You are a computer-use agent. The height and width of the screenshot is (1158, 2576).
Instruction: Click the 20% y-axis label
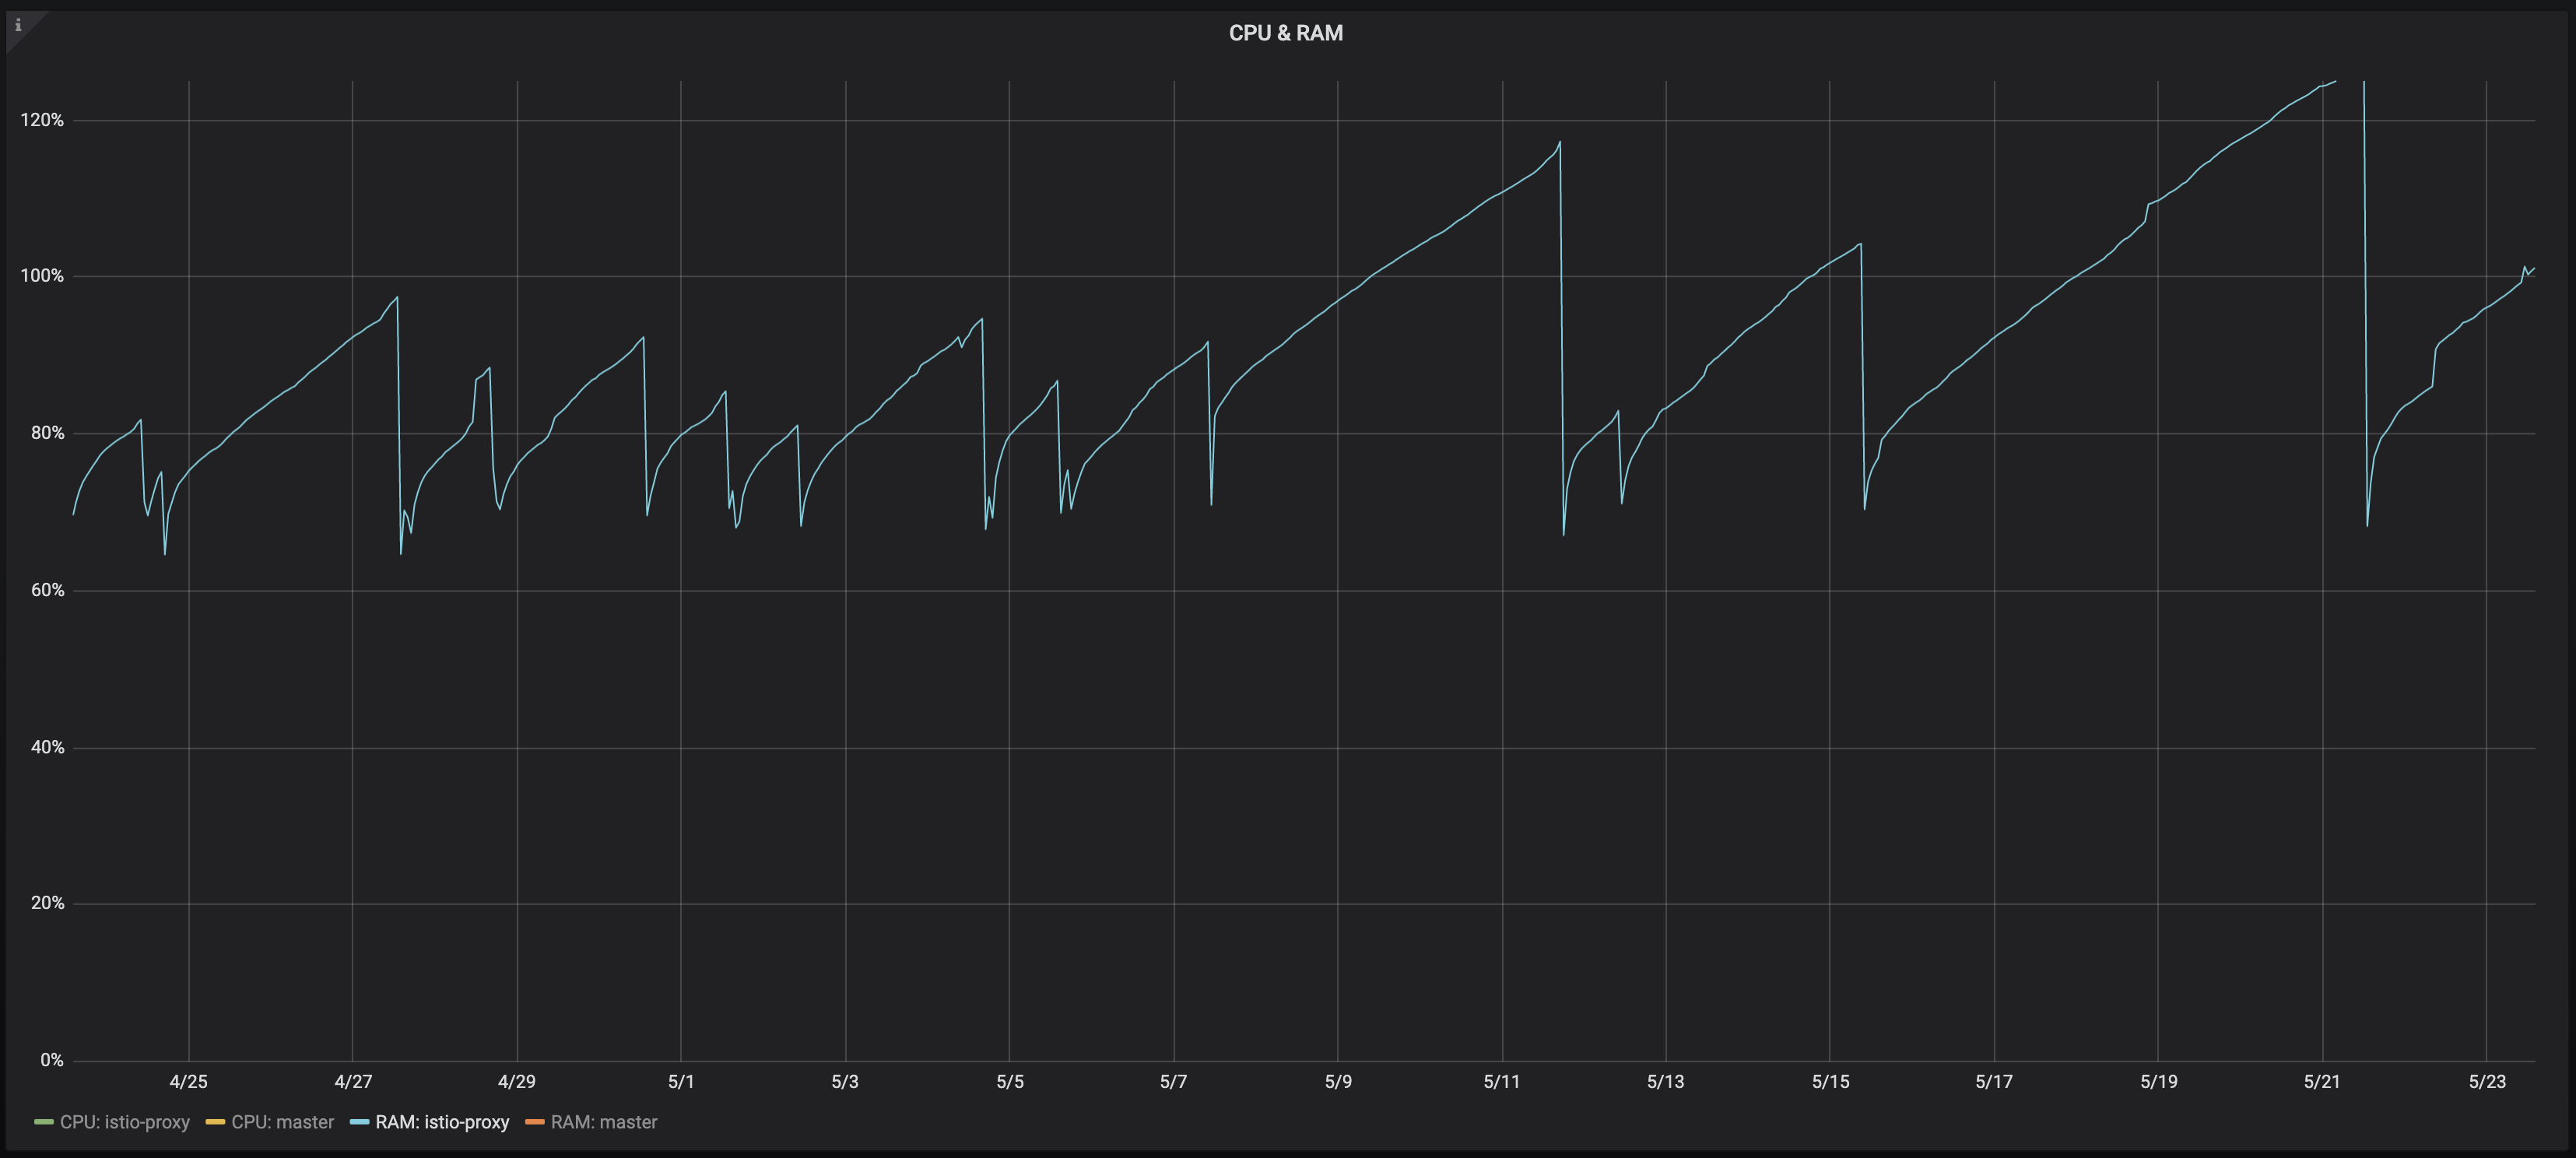coord(47,903)
